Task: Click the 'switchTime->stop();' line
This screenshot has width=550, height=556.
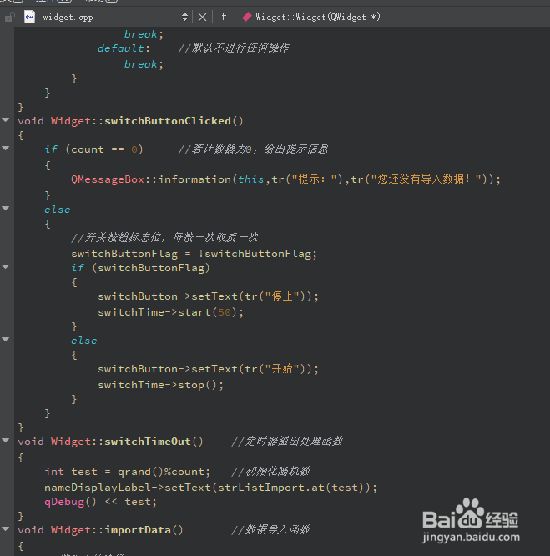Action: (160, 385)
